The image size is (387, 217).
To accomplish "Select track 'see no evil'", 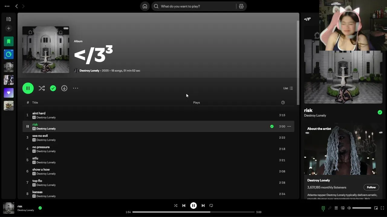I will 158,138.
